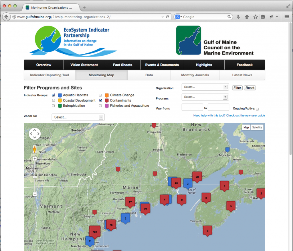Bookmark this page with the star icon
This screenshot has height=251, width=293.
point(256,17)
